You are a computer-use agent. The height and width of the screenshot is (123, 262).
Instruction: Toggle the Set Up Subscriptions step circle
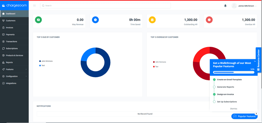[x=214, y=102]
